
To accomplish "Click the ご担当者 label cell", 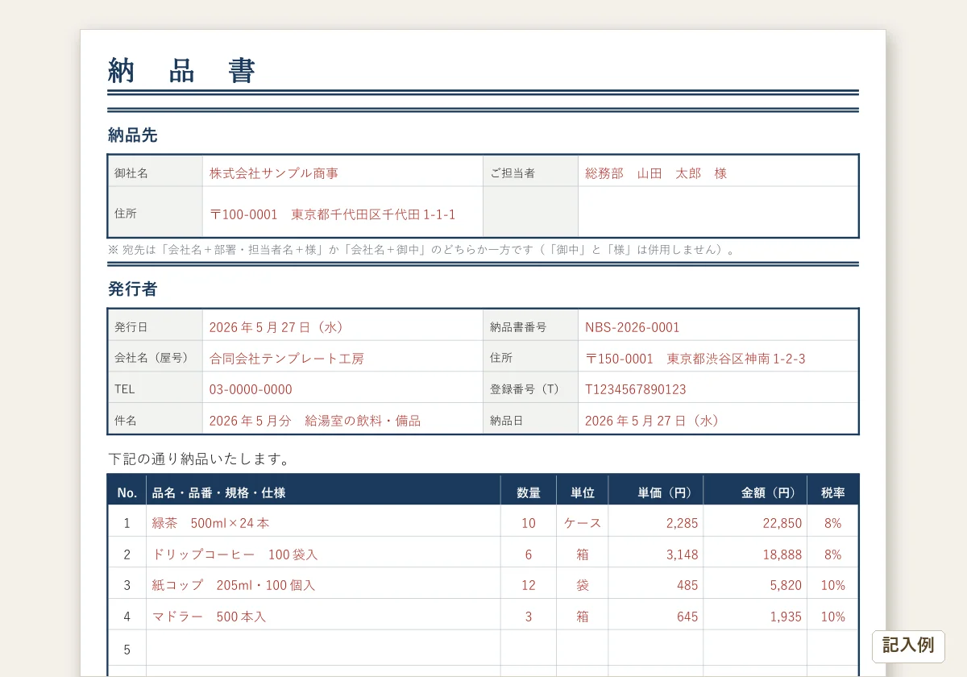I will [x=531, y=172].
